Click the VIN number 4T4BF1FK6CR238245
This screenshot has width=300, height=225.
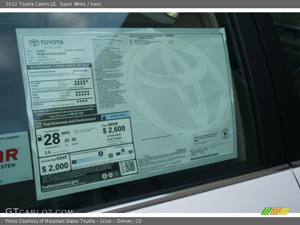pyautogui.click(x=51, y=54)
